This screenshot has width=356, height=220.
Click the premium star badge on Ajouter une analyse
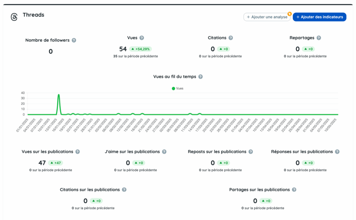289,14
